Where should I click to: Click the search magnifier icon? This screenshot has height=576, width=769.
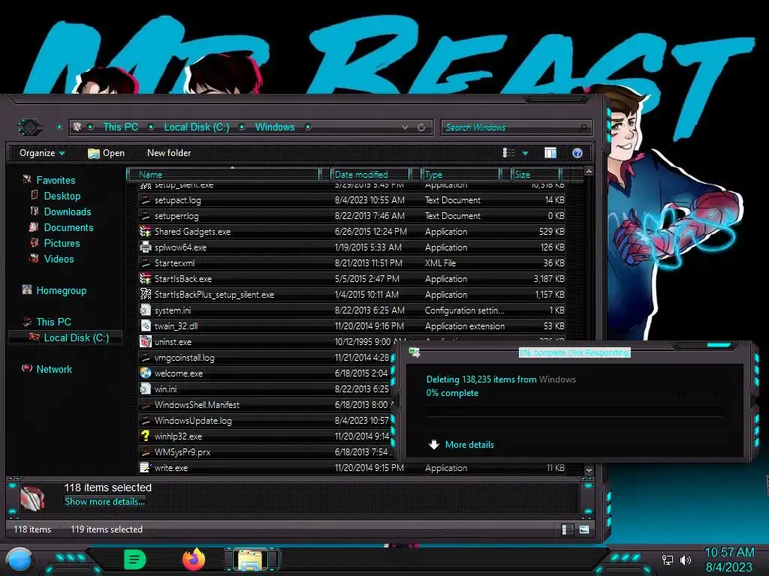point(583,127)
